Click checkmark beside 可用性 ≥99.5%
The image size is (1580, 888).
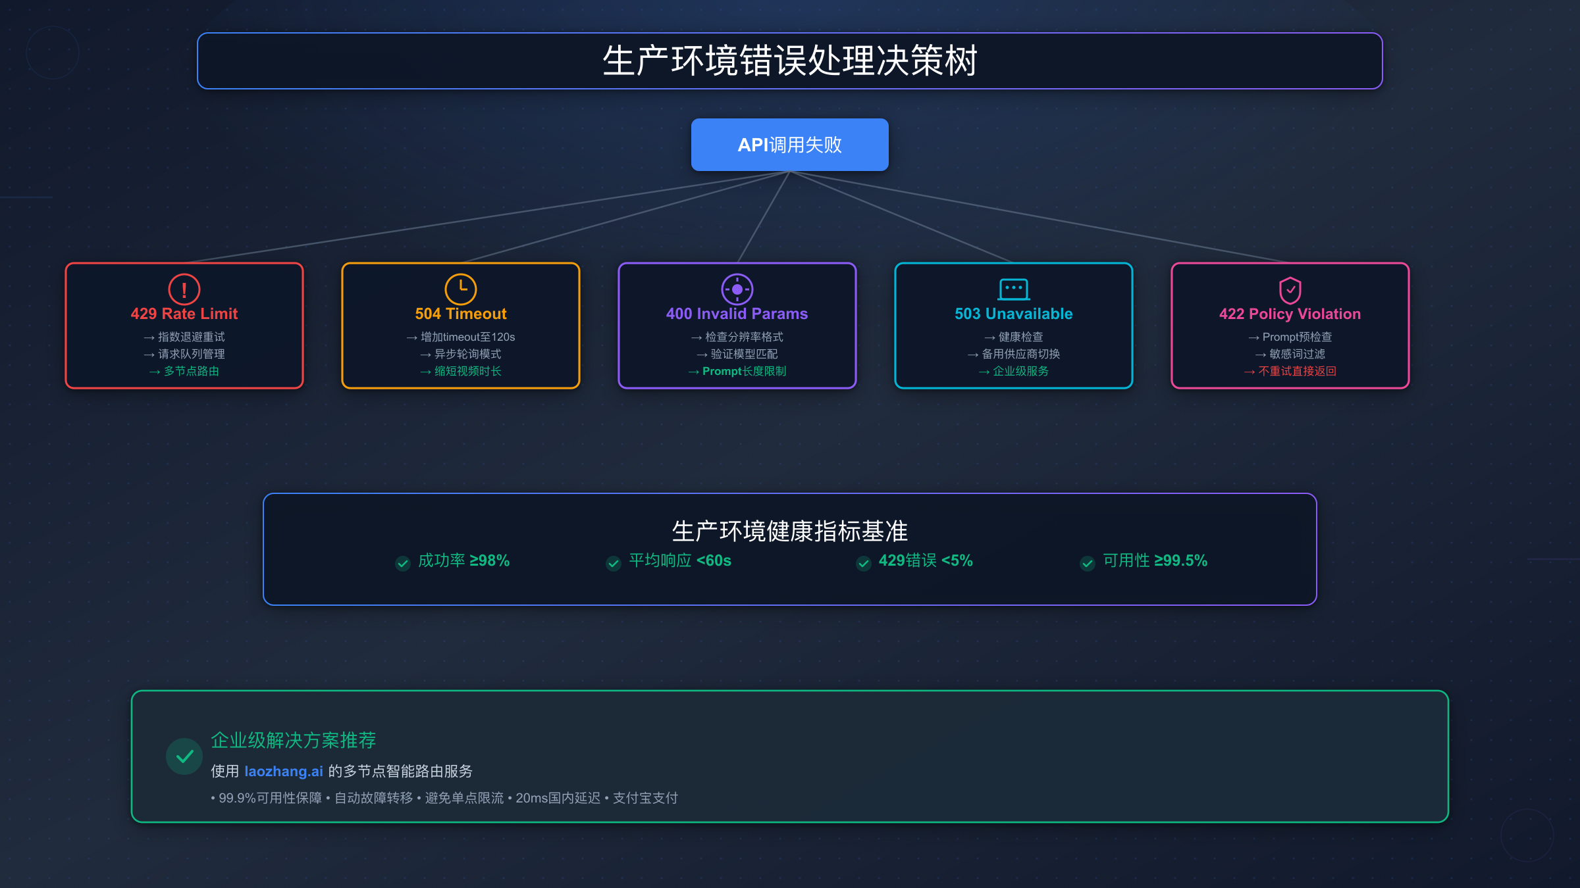tap(1088, 563)
